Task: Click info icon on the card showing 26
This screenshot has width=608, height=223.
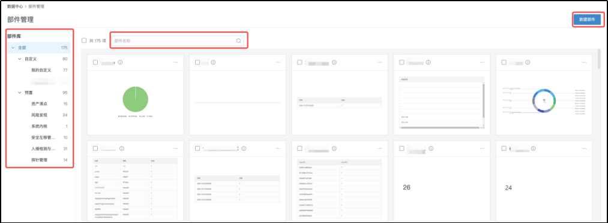Action: point(431,148)
